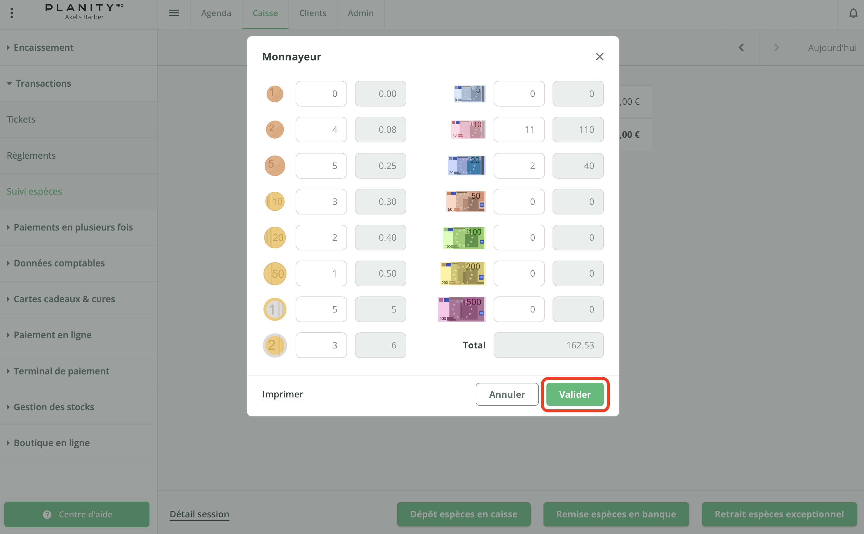
Task: Open the Clients tab
Action: click(x=313, y=13)
